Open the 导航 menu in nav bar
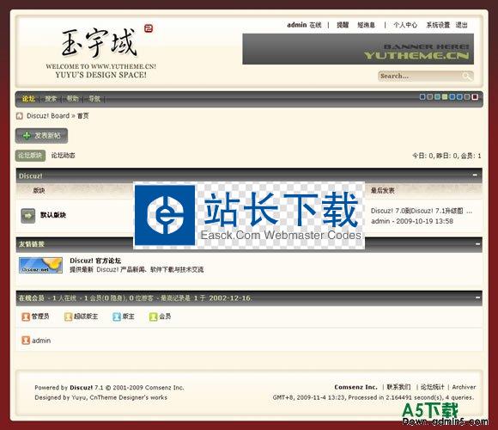The height and width of the screenshot is (430, 498). pos(94,99)
